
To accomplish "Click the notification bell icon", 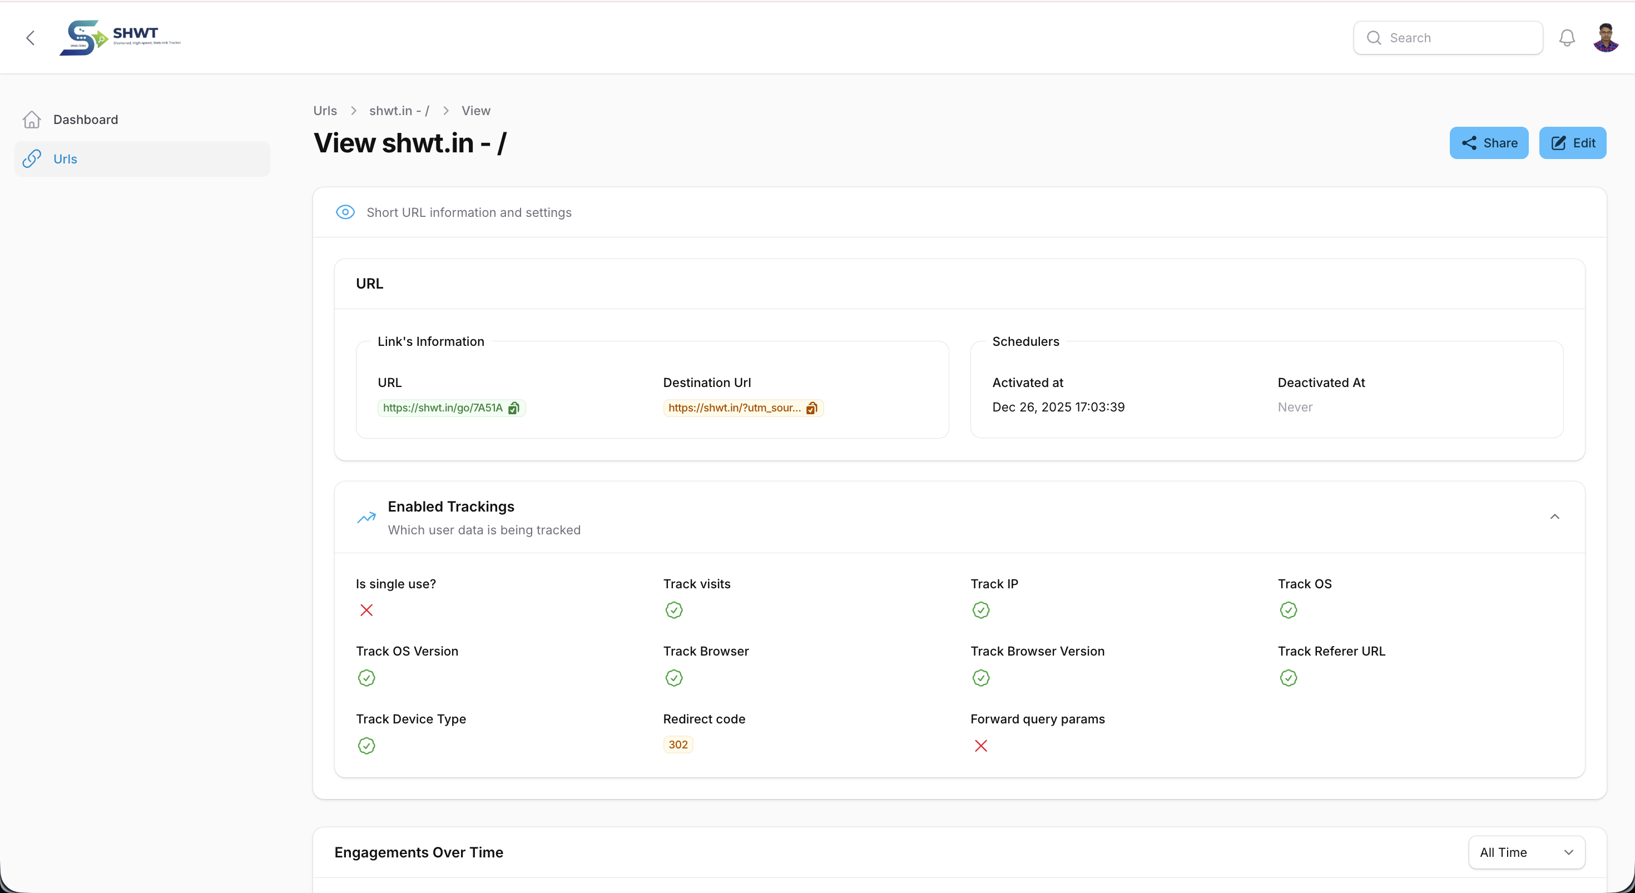I will 1567,37.
